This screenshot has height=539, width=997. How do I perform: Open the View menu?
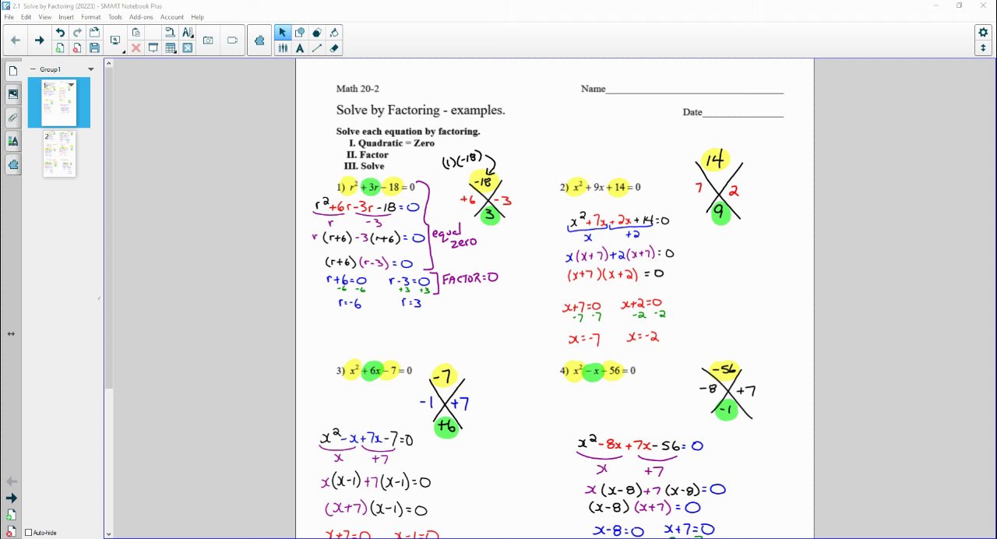tap(45, 17)
